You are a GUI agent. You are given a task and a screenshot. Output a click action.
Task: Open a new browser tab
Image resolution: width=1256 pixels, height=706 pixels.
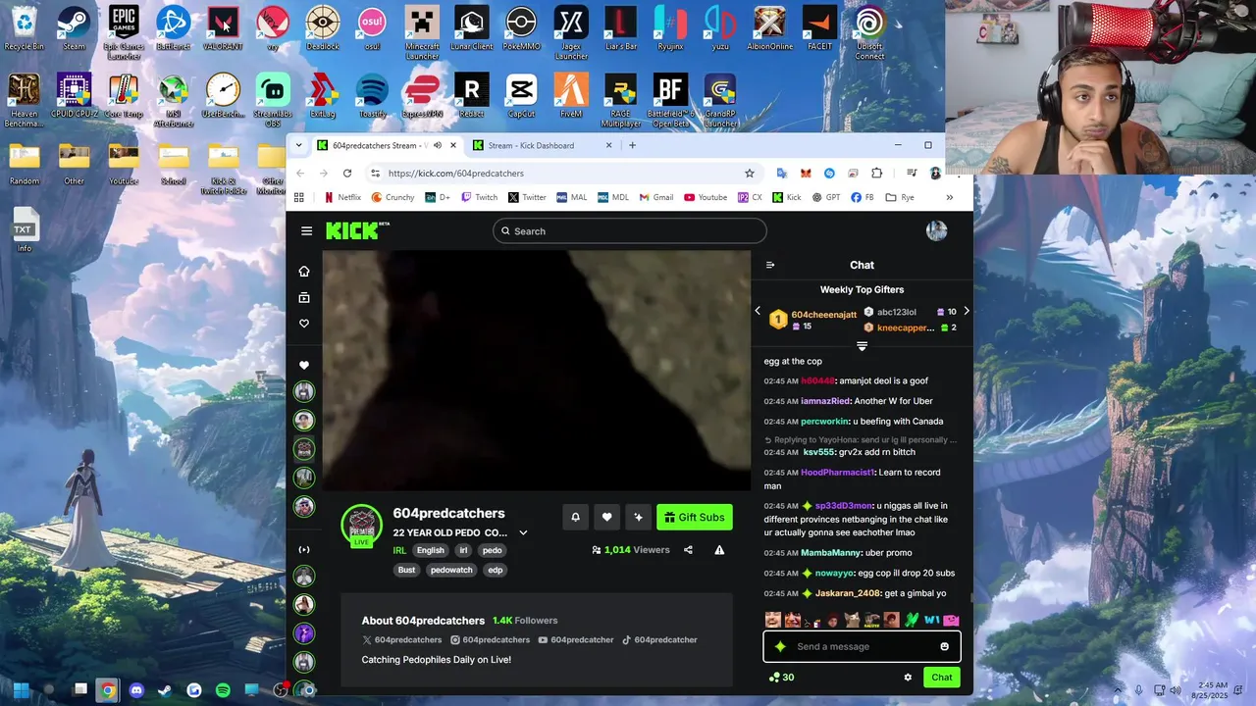pyautogui.click(x=632, y=145)
